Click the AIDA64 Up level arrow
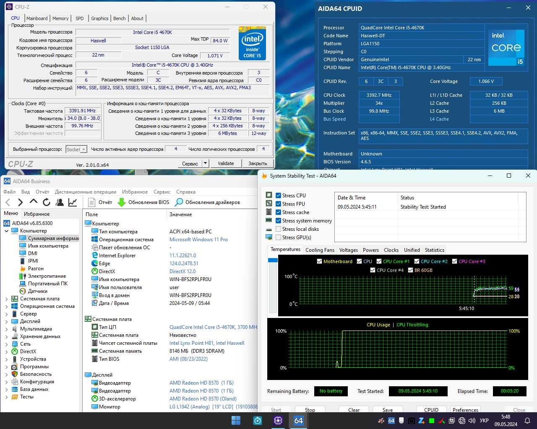Viewport: 537px width, 429px height. (x=33, y=202)
